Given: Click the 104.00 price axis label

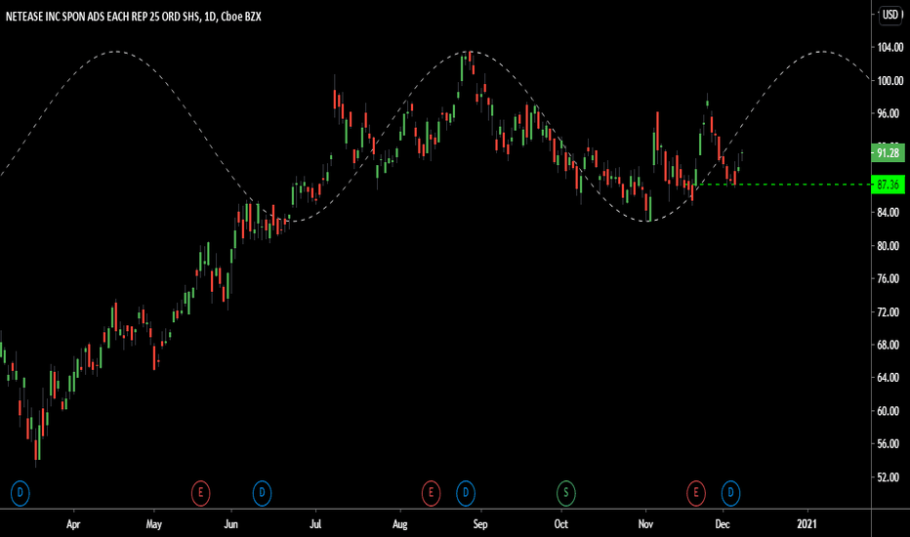Looking at the screenshot, I should (889, 48).
